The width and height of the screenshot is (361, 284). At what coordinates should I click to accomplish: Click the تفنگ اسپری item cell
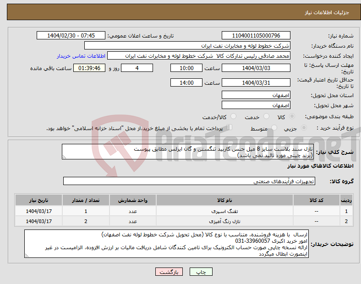click(224, 211)
